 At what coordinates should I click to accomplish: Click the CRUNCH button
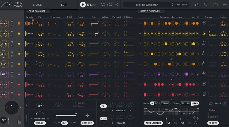click(x=40, y=123)
